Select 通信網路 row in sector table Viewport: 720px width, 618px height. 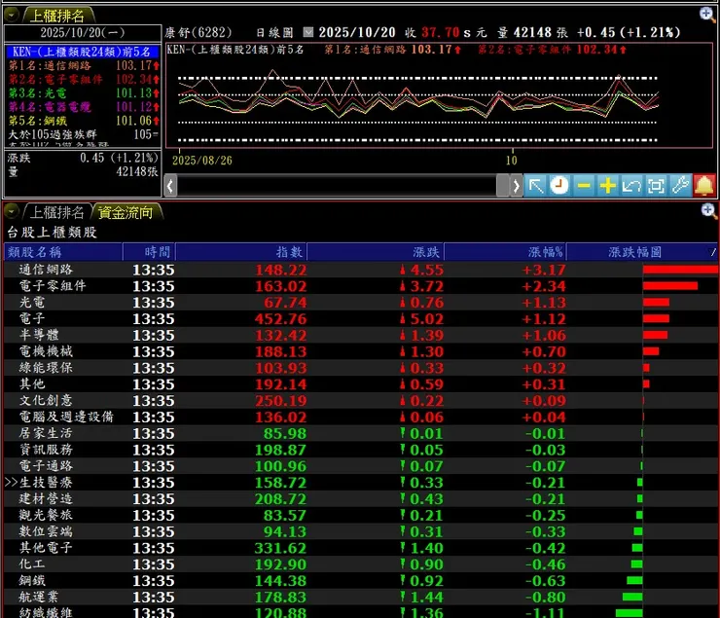(x=360, y=270)
